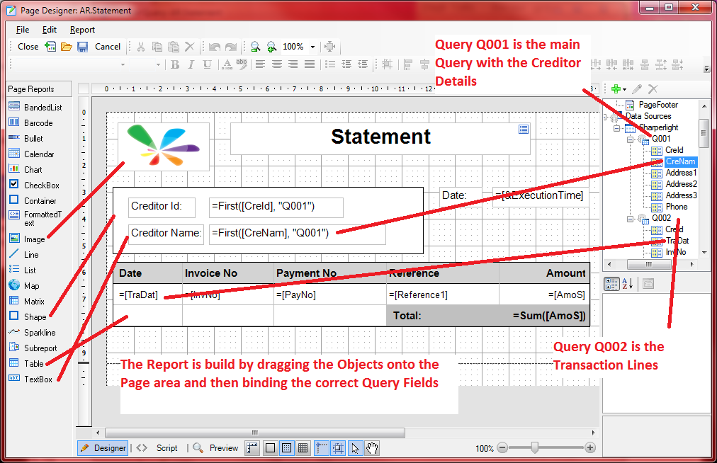Toggle Italic formatting
Image resolution: width=717 pixels, height=463 pixels.
[x=191, y=64]
